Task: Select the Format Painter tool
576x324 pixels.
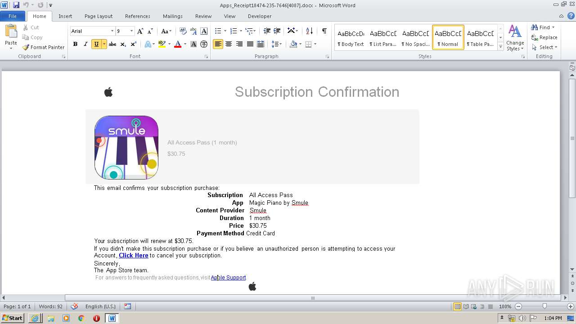Action: click(43, 47)
